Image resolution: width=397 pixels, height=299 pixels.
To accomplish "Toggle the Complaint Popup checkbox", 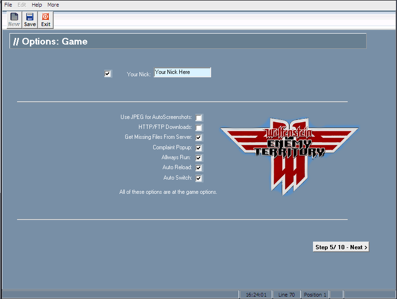I will tap(199, 148).
